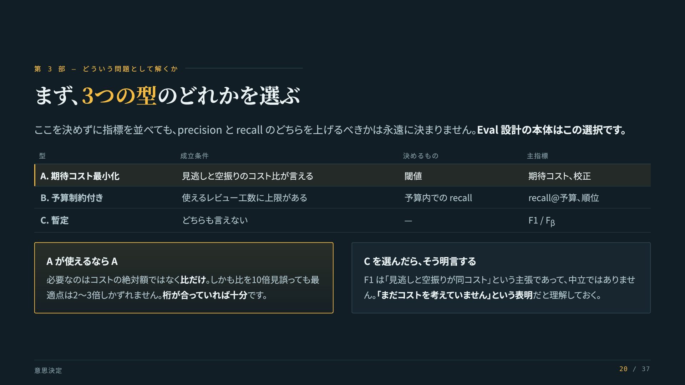
Task: Click the bold phrase Eval 設計の本体はこの選択です
Action: [552, 130]
